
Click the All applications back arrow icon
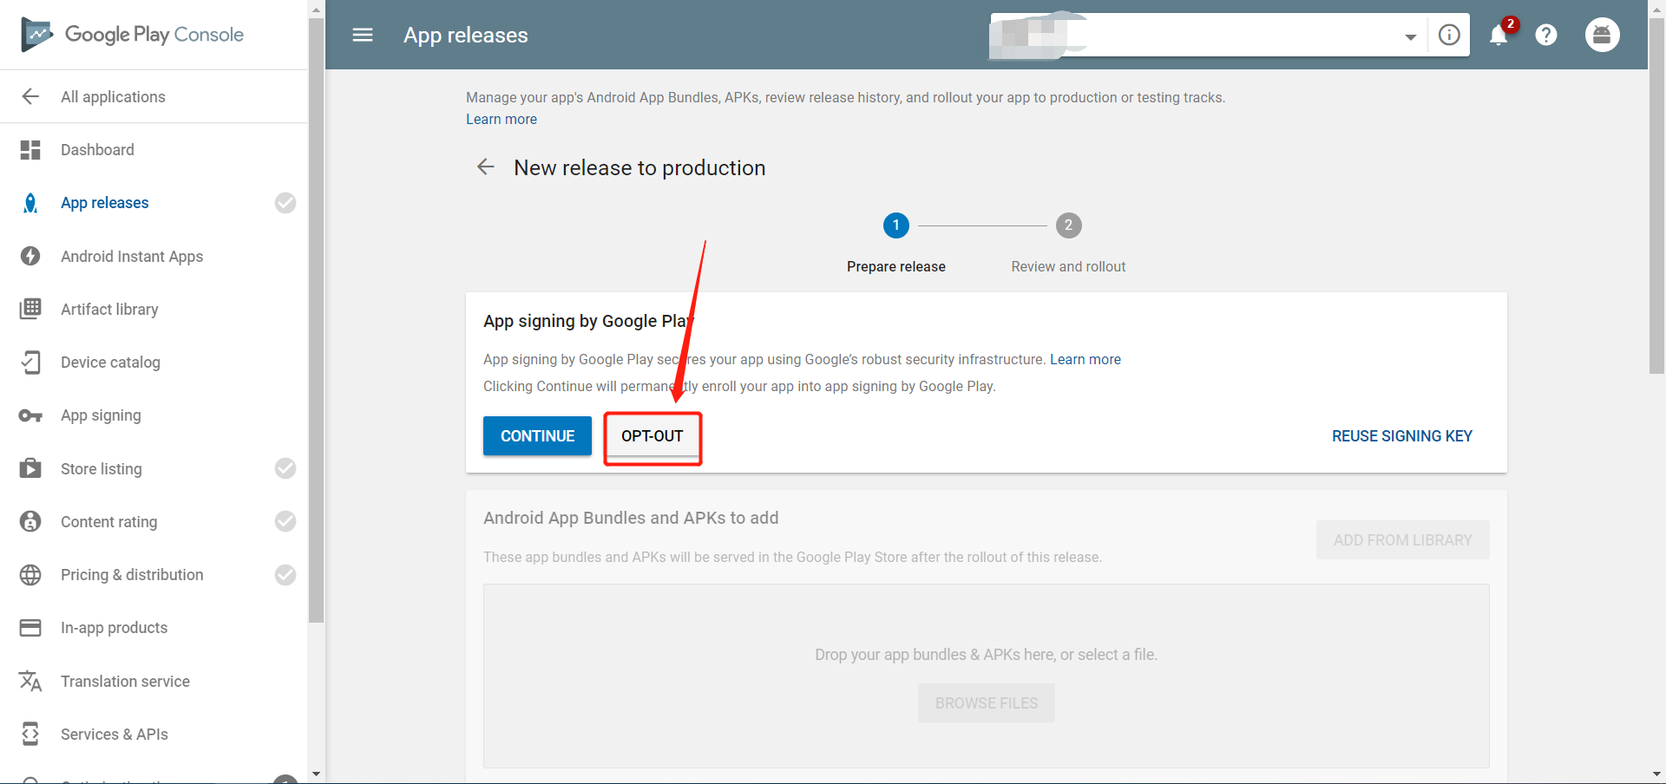pyautogui.click(x=30, y=96)
